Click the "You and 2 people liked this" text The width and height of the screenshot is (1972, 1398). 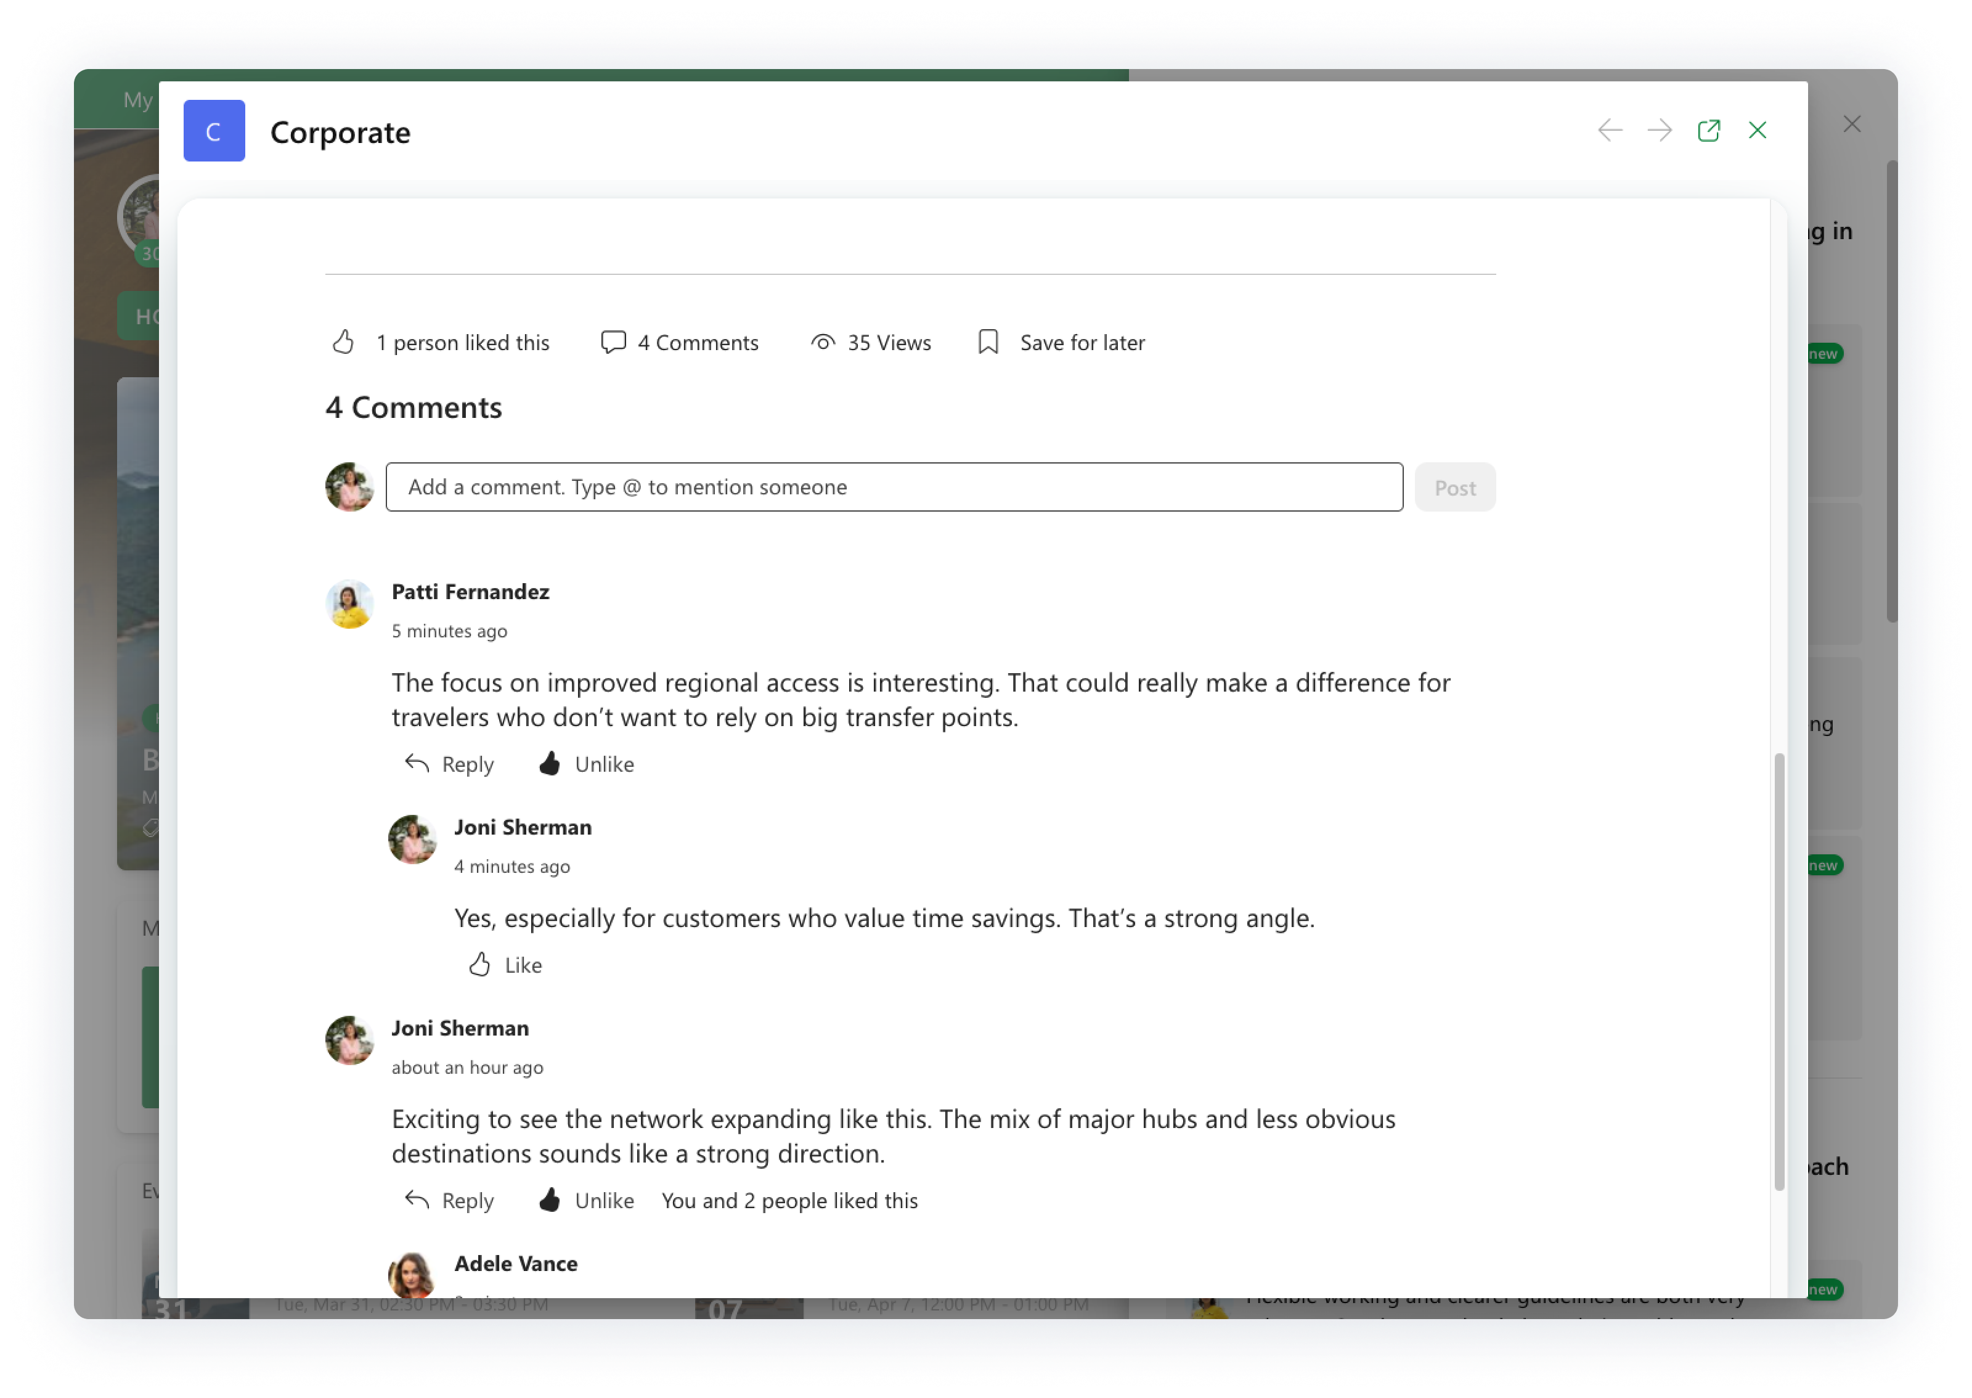click(789, 1201)
